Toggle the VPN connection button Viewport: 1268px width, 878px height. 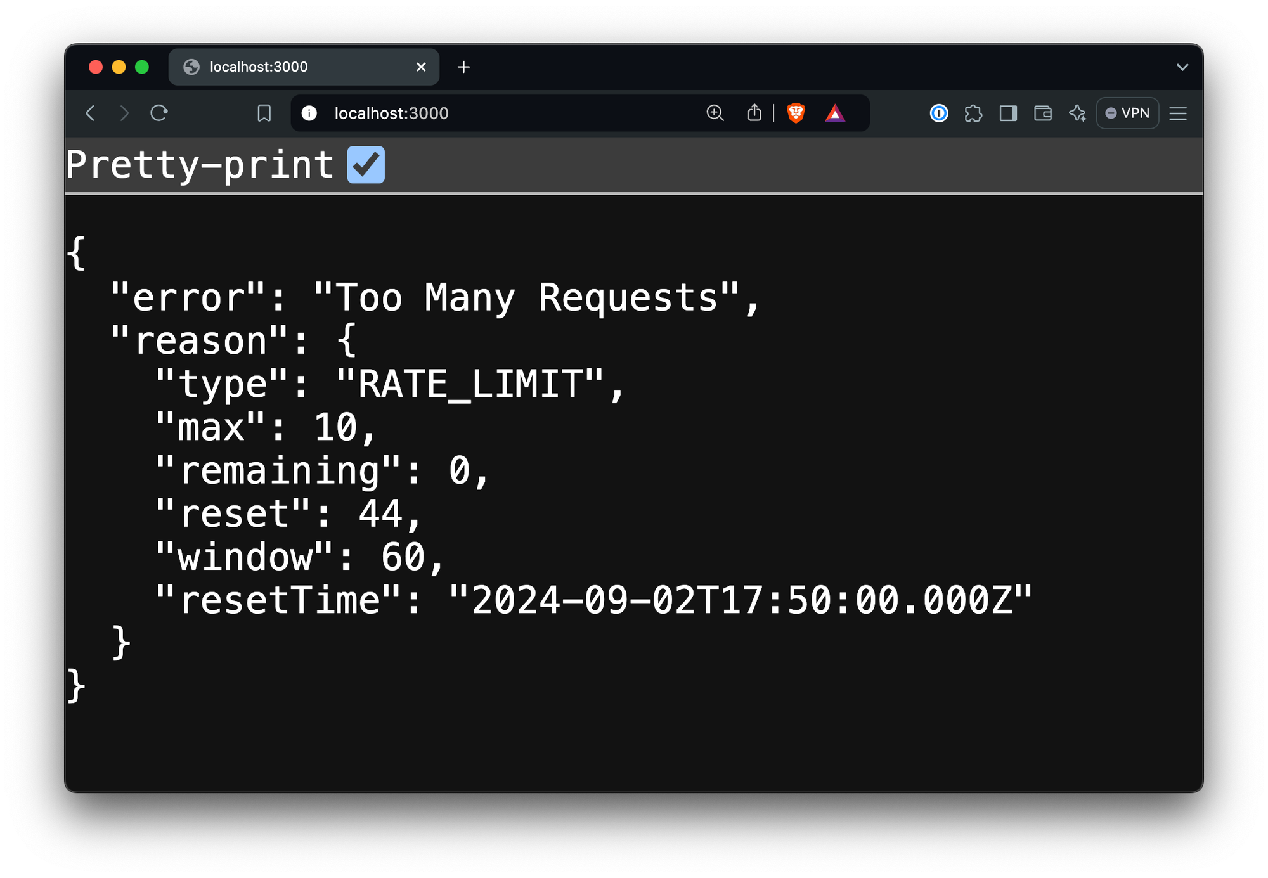[x=1127, y=113]
